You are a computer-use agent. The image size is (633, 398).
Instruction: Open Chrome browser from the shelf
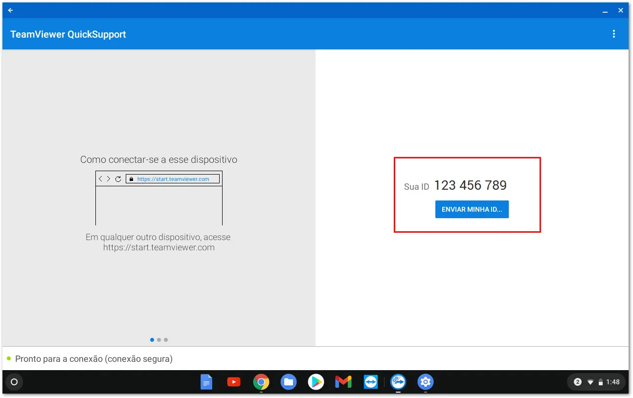pyautogui.click(x=261, y=382)
